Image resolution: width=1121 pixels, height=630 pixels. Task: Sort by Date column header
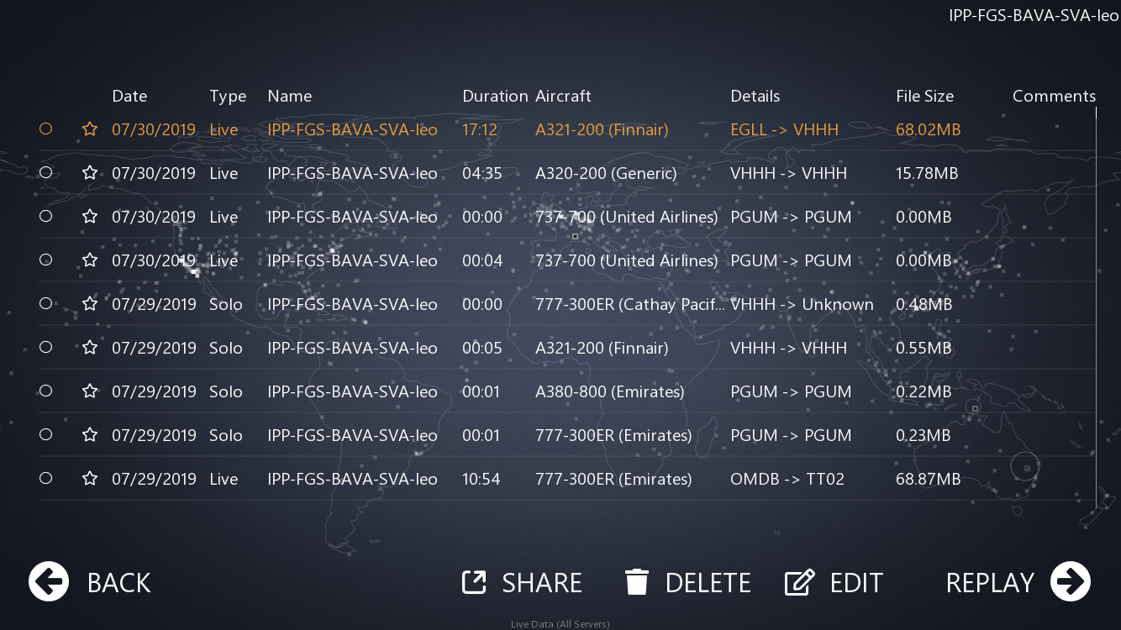[129, 96]
